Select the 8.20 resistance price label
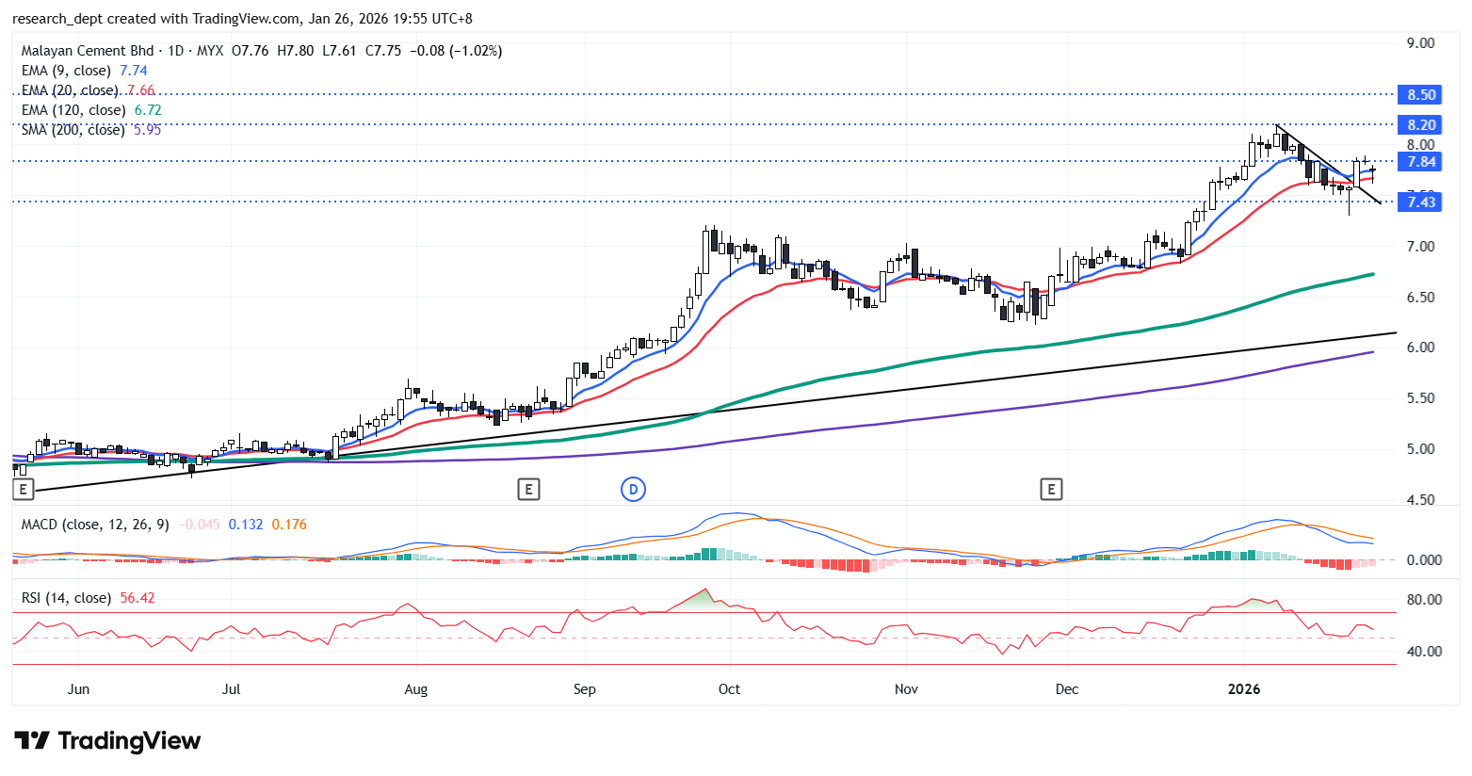The image size is (1472, 776). pyautogui.click(x=1420, y=124)
